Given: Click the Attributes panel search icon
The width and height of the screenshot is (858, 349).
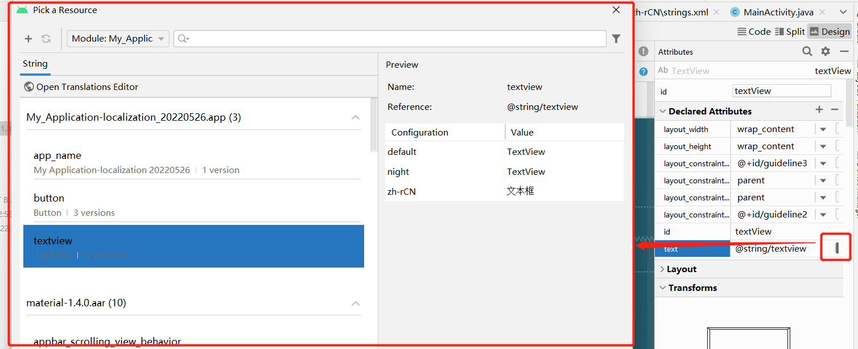Looking at the screenshot, I should [x=807, y=51].
